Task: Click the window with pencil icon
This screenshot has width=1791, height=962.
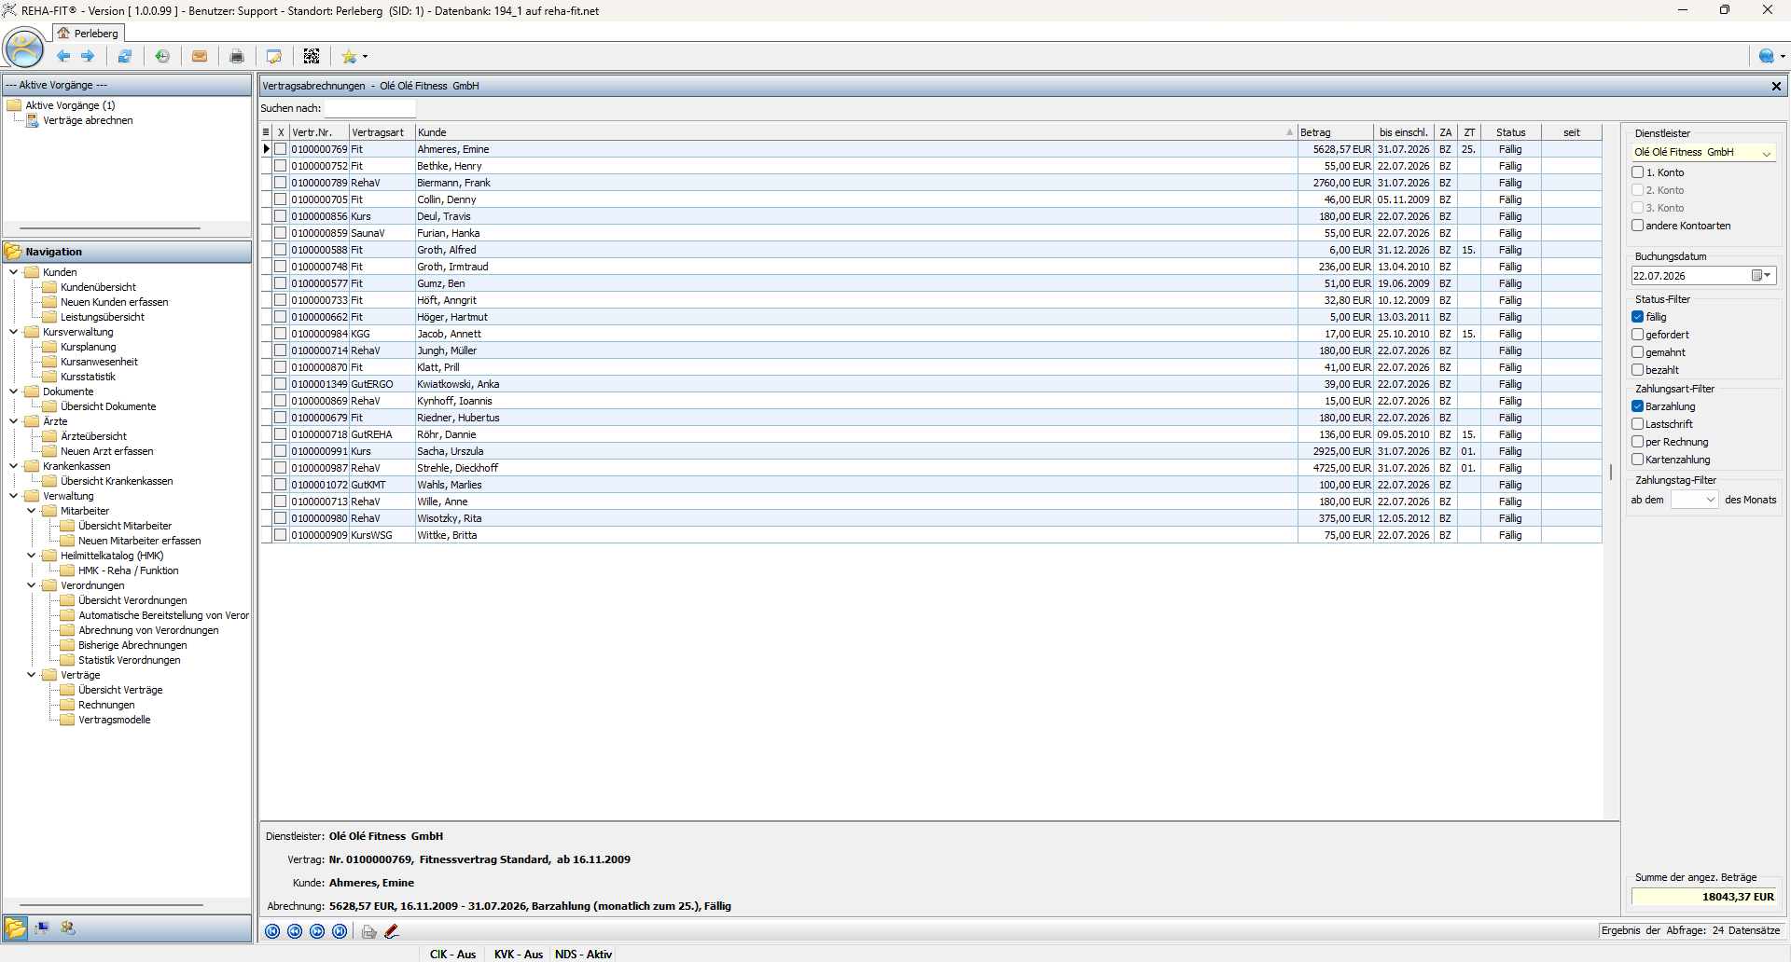Action: pyautogui.click(x=274, y=56)
